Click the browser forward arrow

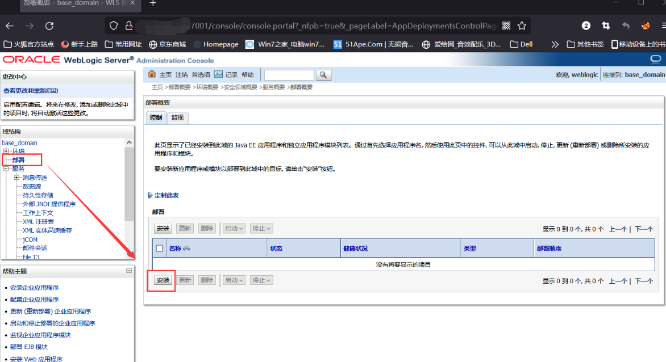[x=30, y=26]
